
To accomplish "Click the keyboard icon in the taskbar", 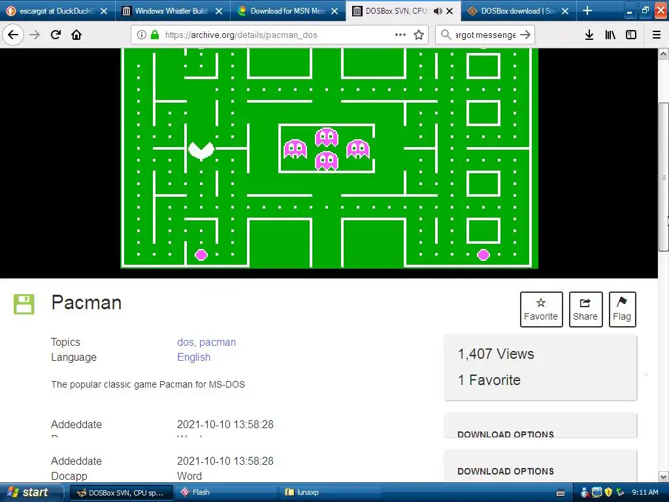I will (561, 493).
